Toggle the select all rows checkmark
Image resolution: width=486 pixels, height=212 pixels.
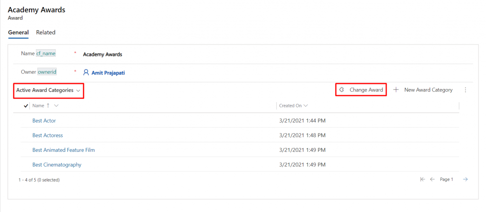pyautogui.click(x=26, y=106)
